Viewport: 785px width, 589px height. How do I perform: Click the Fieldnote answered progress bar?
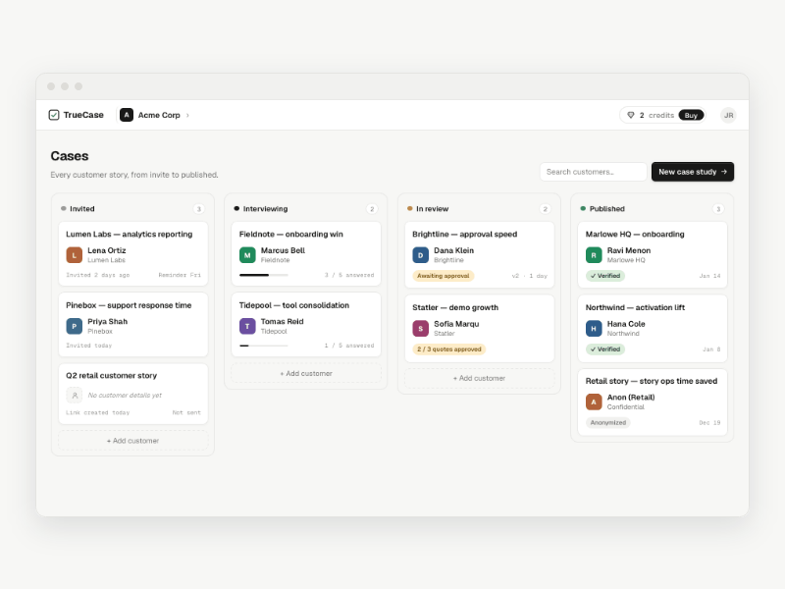pyautogui.click(x=264, y=275)
